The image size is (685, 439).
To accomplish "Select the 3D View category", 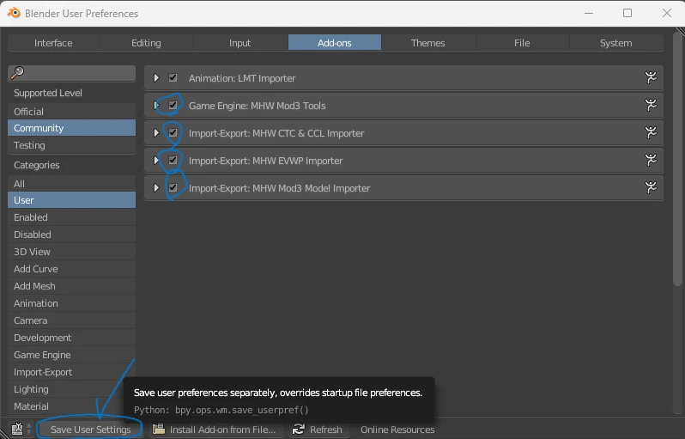I will click(71, 252).
